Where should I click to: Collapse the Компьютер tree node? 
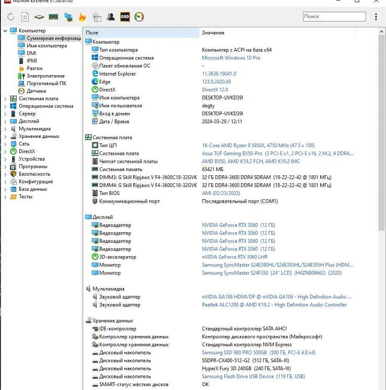pos(5,31)
